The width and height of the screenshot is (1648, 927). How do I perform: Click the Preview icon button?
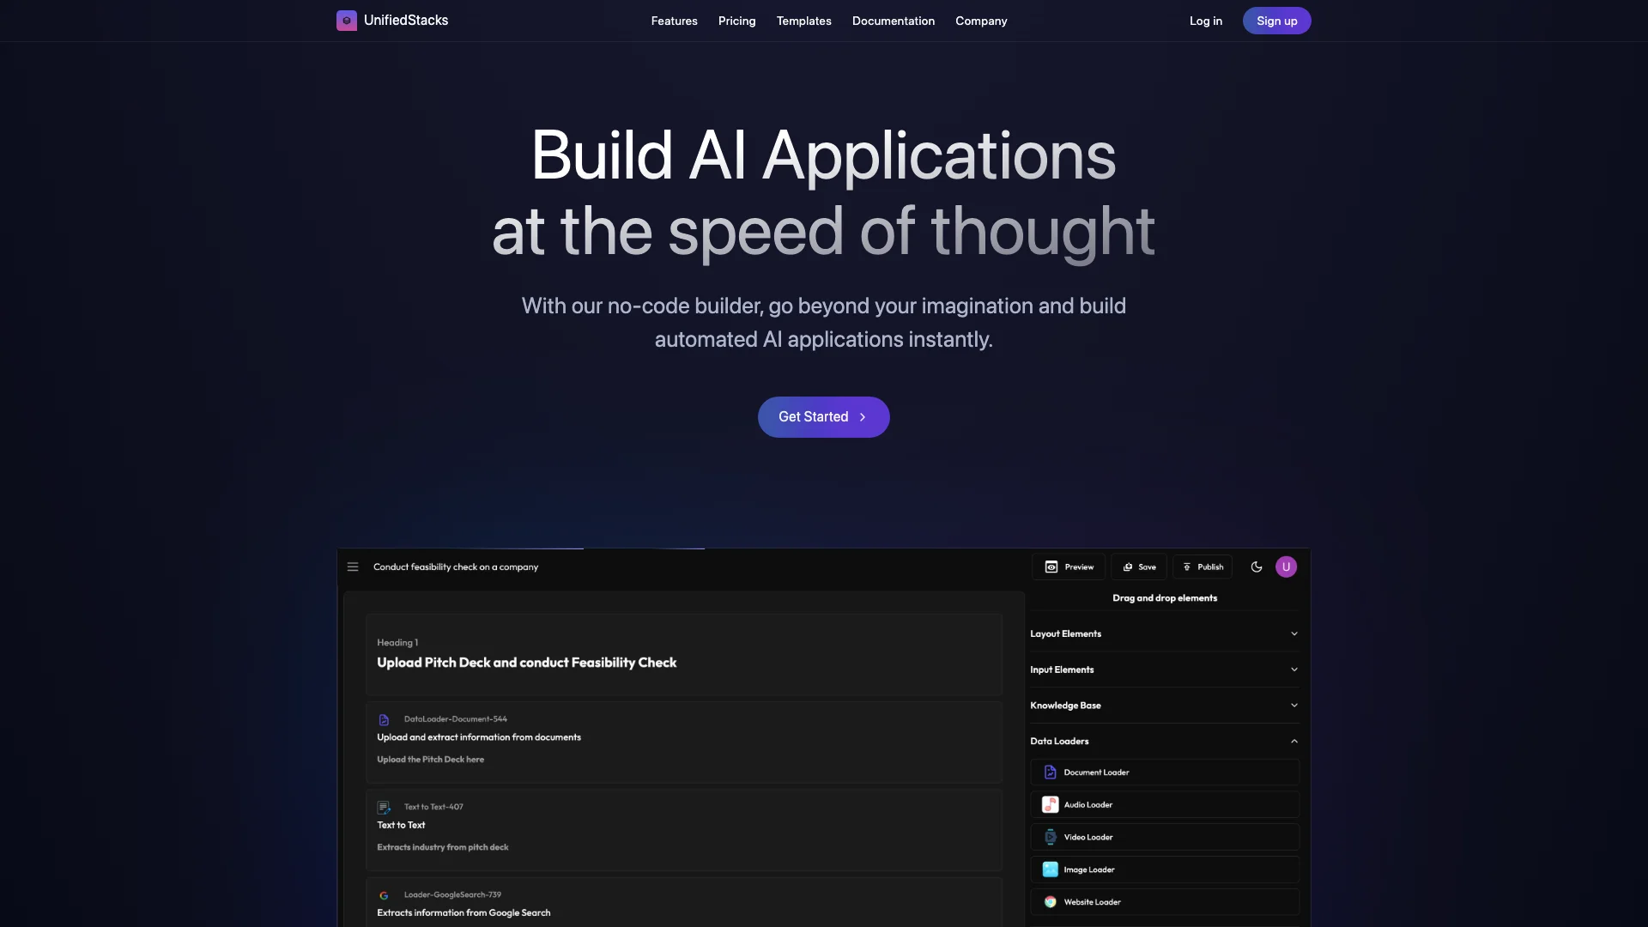[1051, 567]
